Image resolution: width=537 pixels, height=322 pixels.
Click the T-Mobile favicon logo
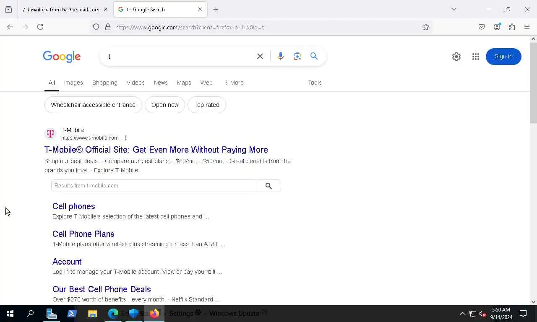click(50, 134)
